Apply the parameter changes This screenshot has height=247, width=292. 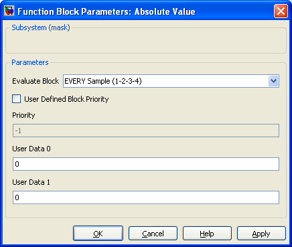261,234
